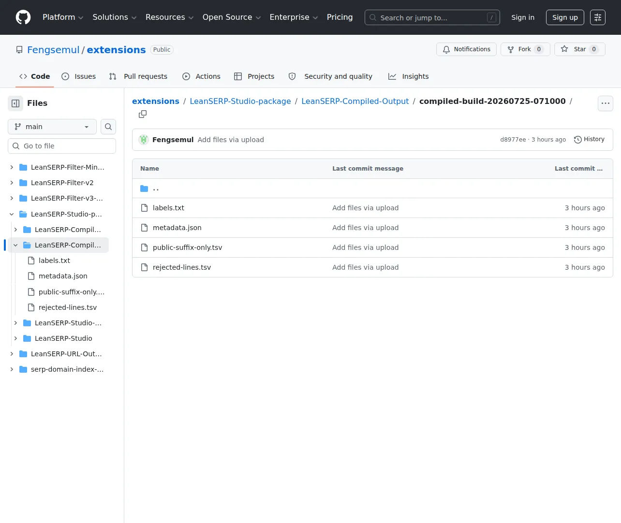Open the labels.txt file link in the table
Viewport: 621px width, 523px height.
click(168, 208)
